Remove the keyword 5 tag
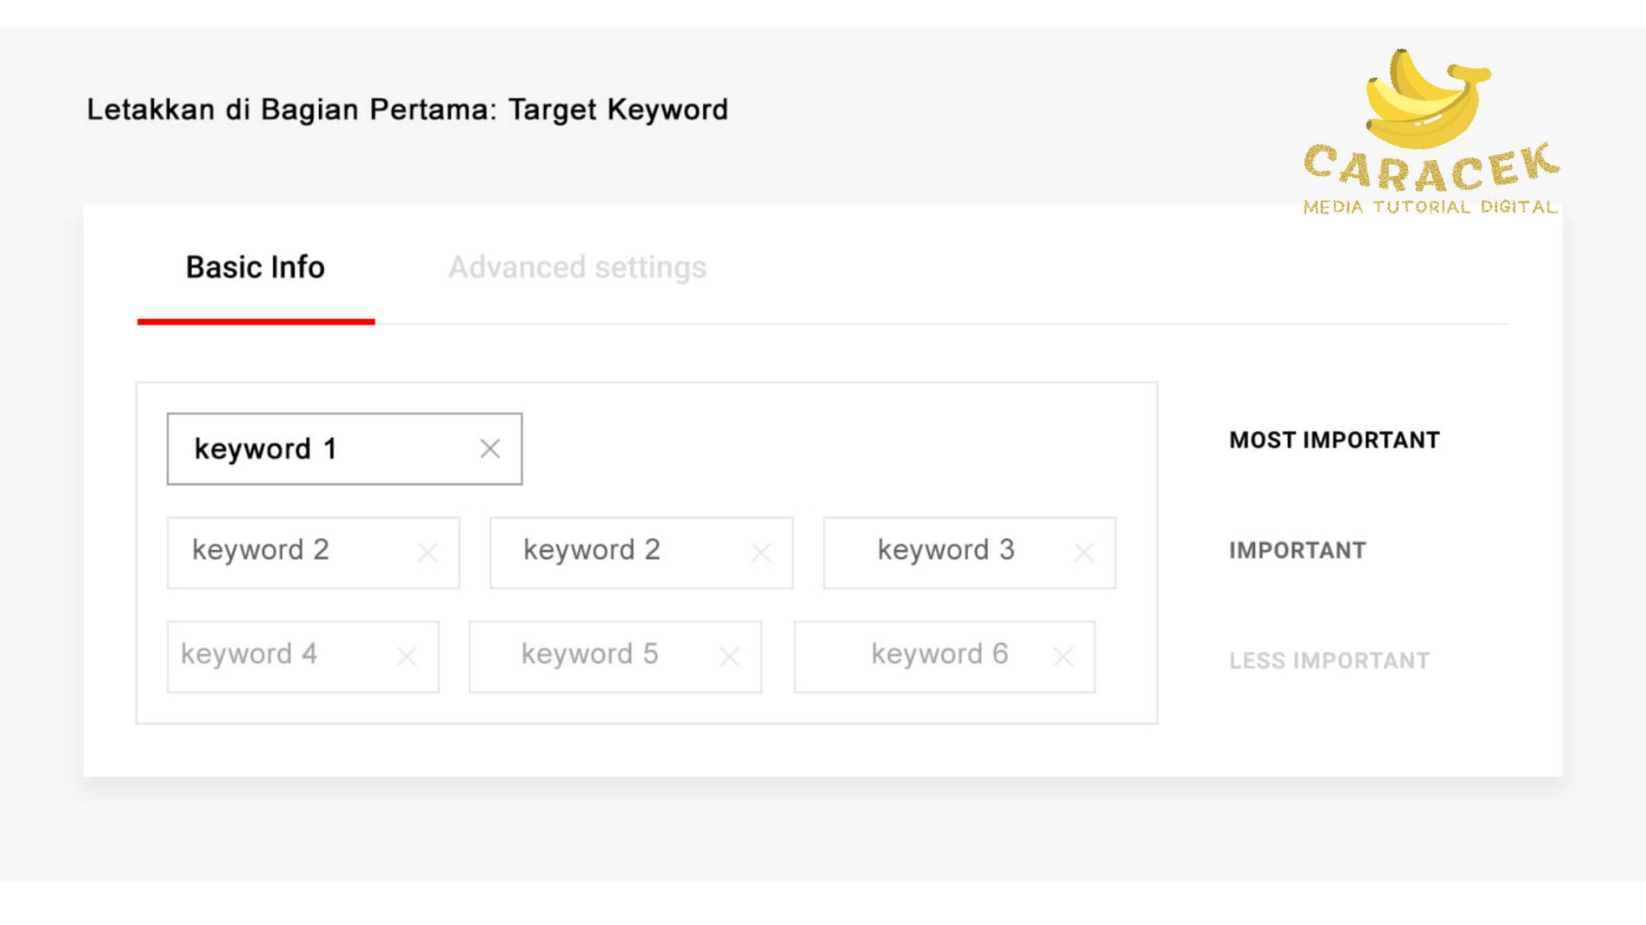Viewport: 1646px width, 925px height. pos(730,656)
